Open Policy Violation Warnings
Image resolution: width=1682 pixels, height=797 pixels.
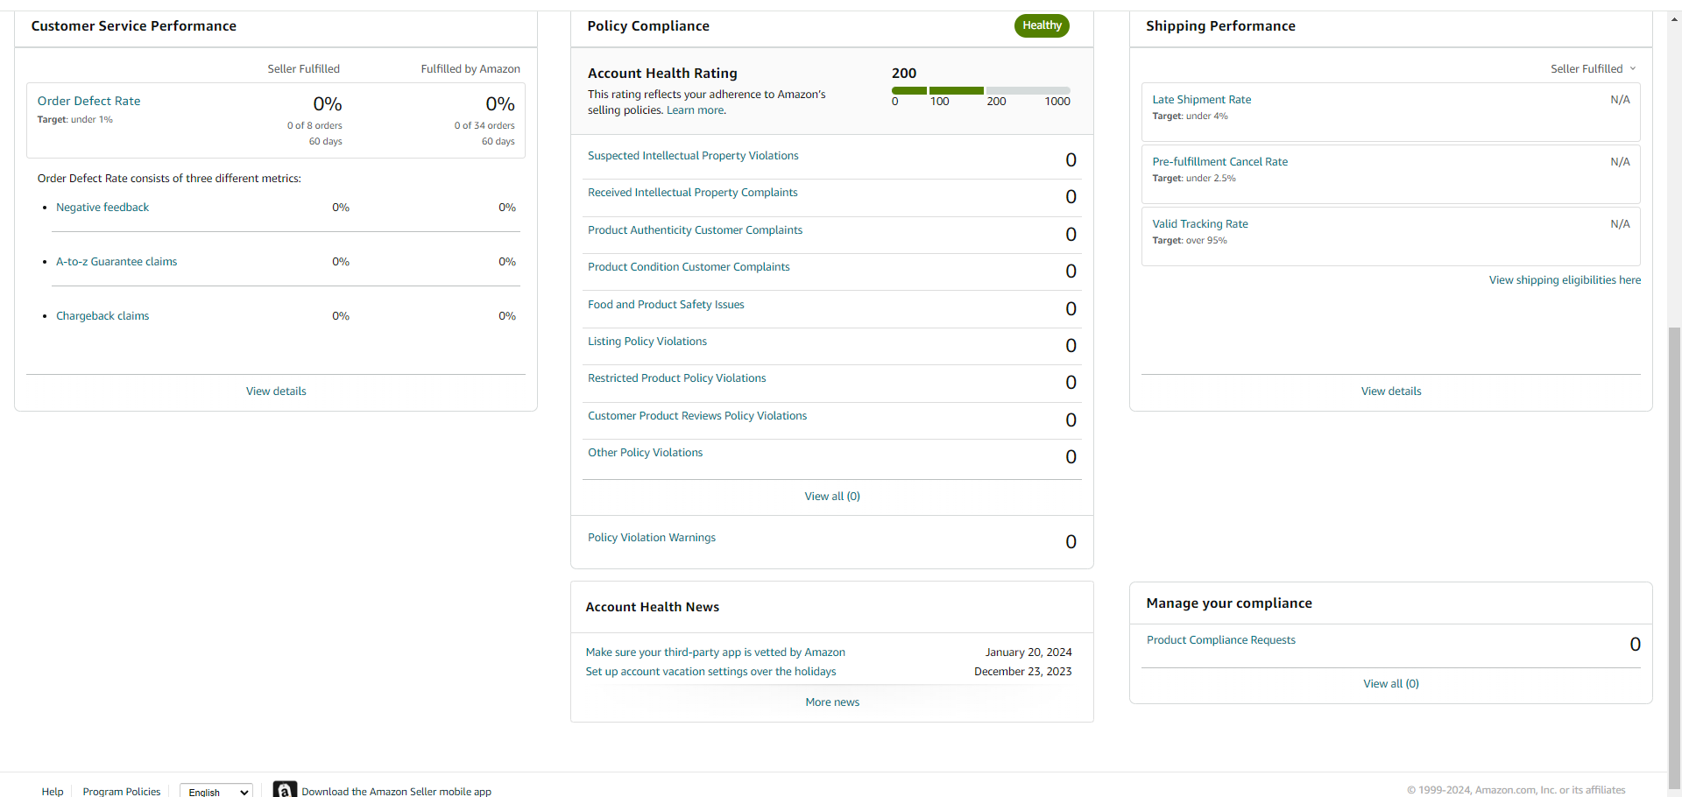click(x=652, y=538)
